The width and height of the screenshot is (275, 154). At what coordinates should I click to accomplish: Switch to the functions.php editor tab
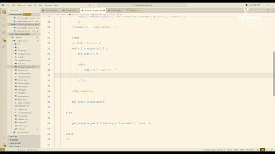click(x=51, y=10)
